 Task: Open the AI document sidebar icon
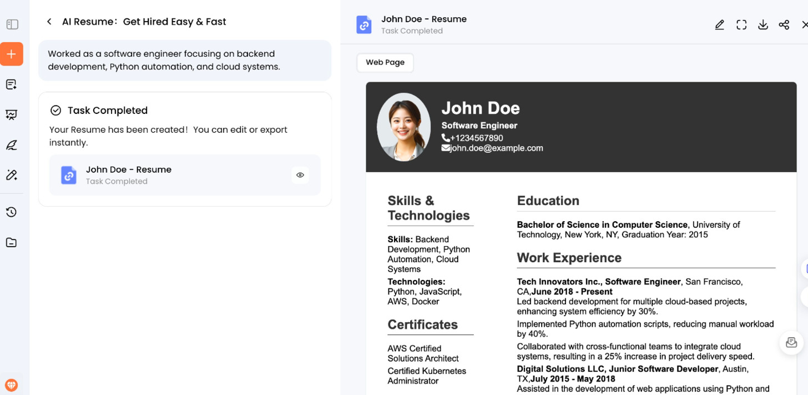pyautogui.click(x=12, y=84)
